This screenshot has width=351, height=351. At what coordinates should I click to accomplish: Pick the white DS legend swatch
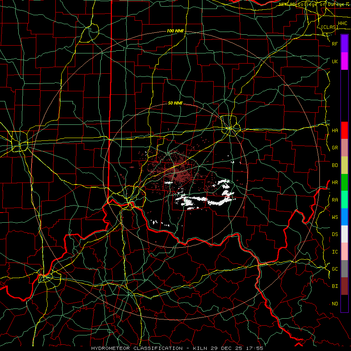[x=344, y=234]
